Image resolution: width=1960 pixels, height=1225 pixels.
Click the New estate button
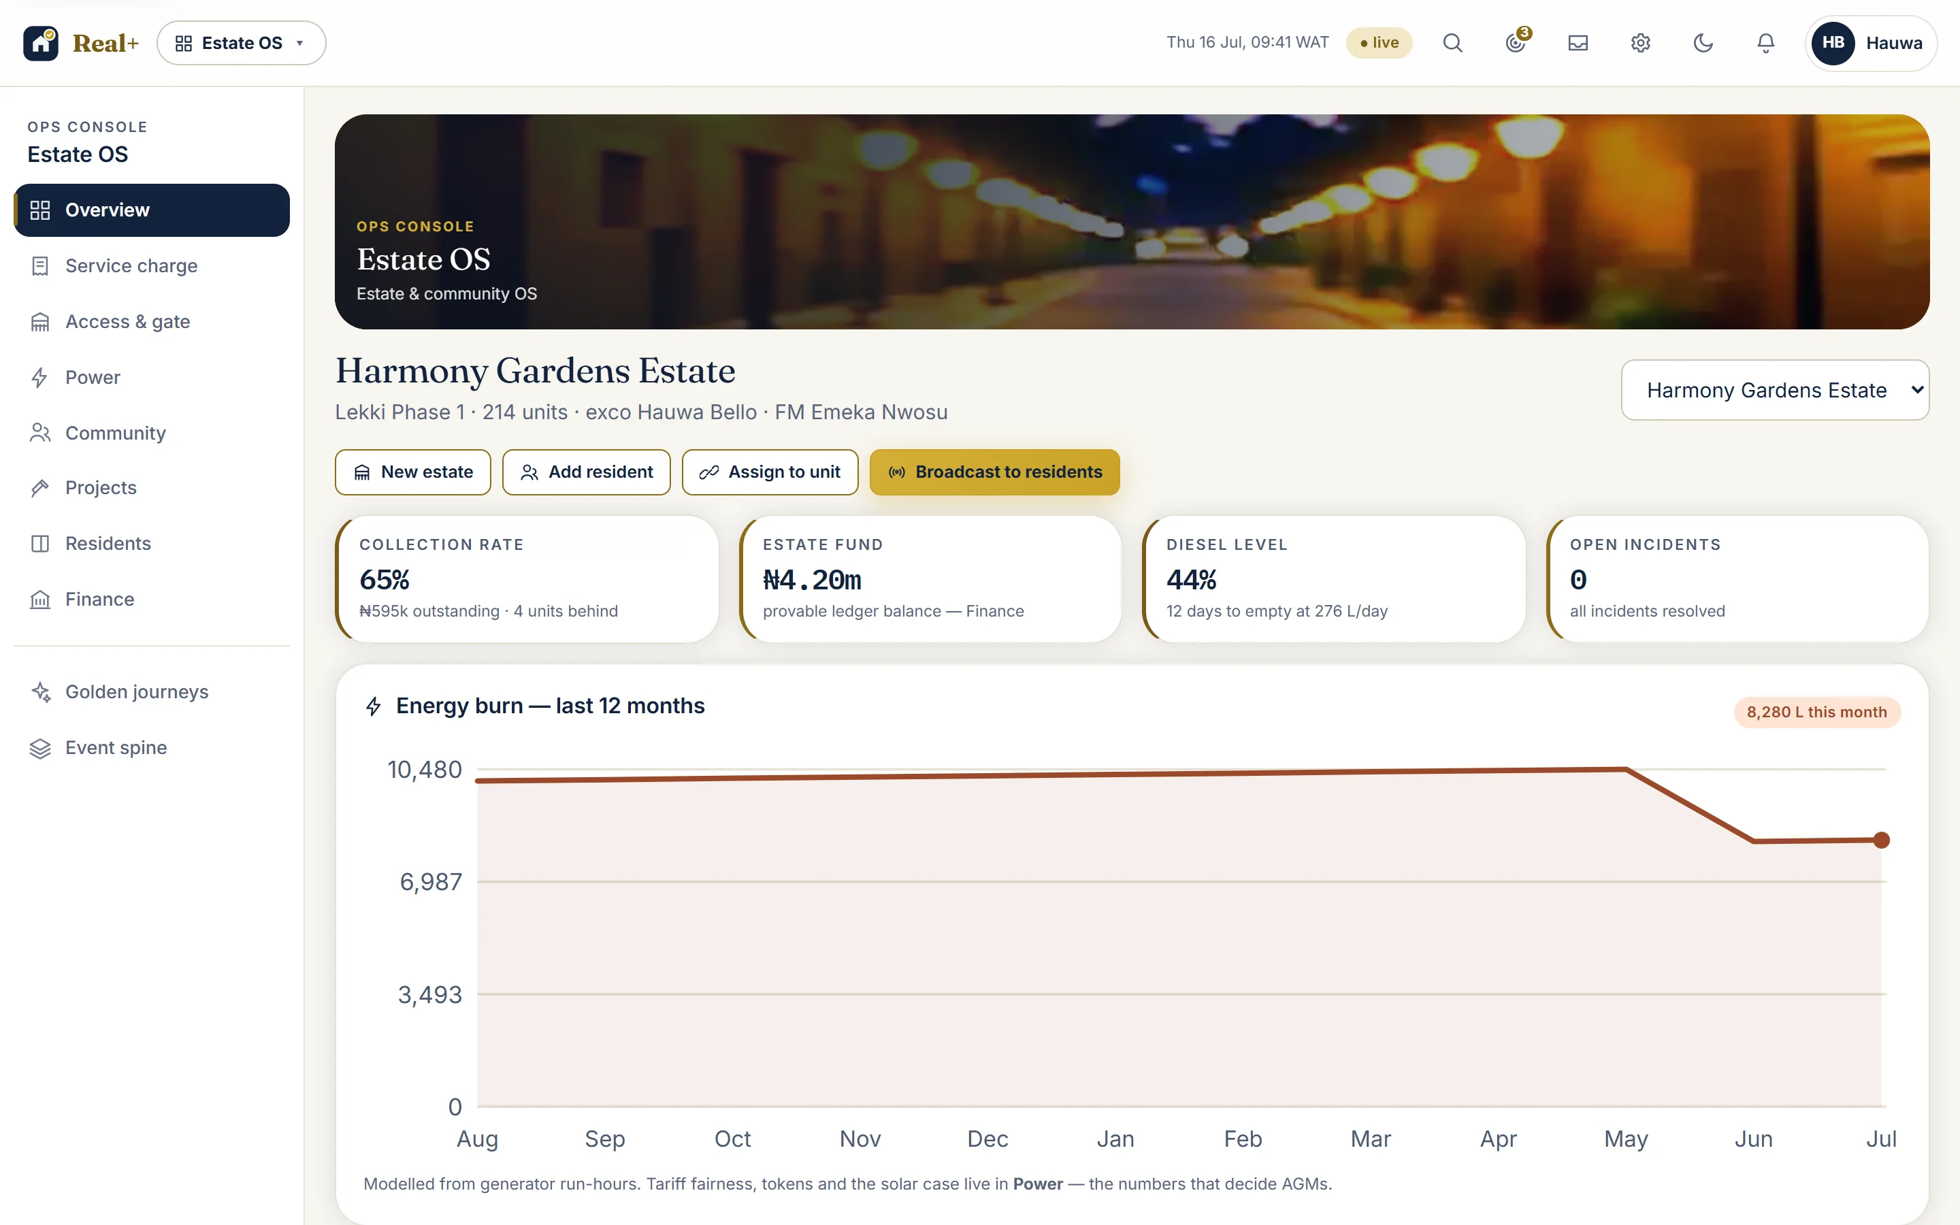[413, 472]
